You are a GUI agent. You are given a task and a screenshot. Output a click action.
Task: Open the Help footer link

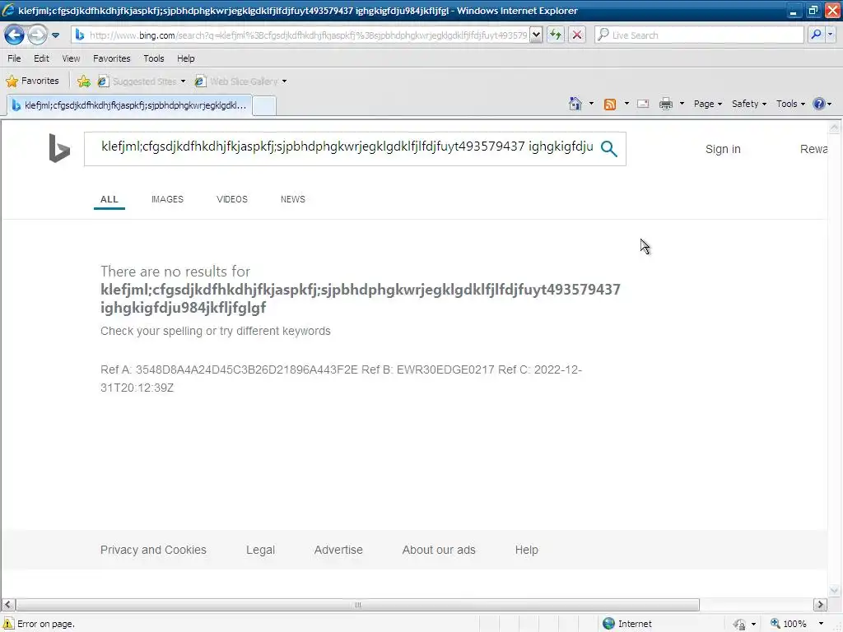526,550
